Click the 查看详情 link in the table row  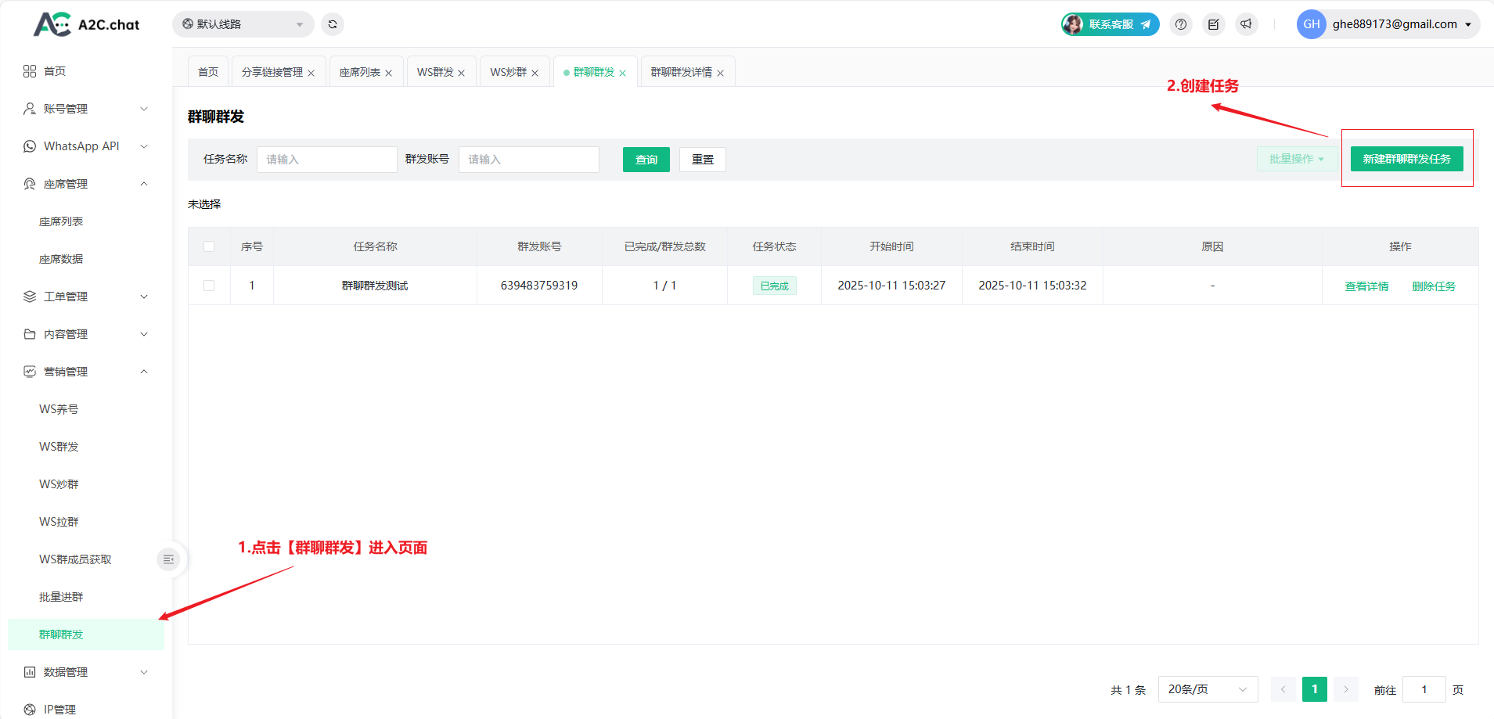point(1366,286)
